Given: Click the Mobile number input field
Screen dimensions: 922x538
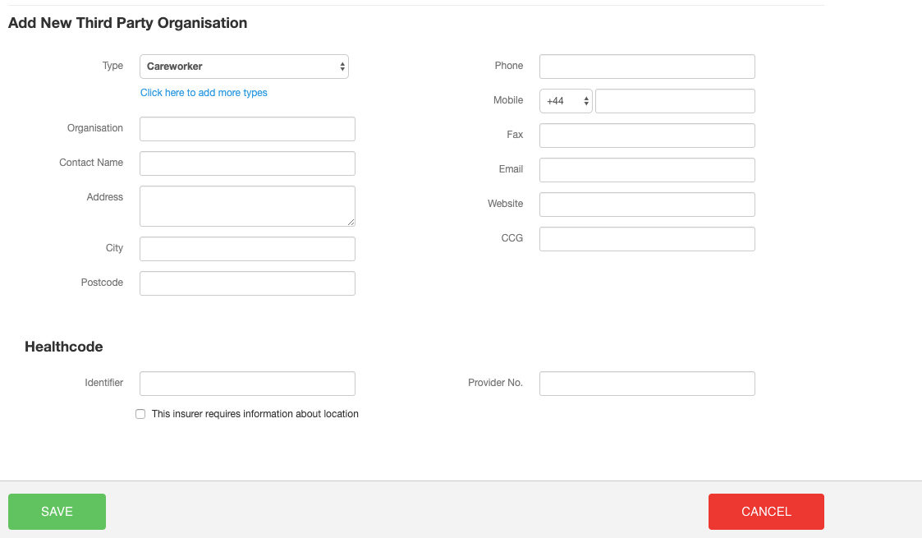Looking at the screenshot, I should click(x=675, y=101).
